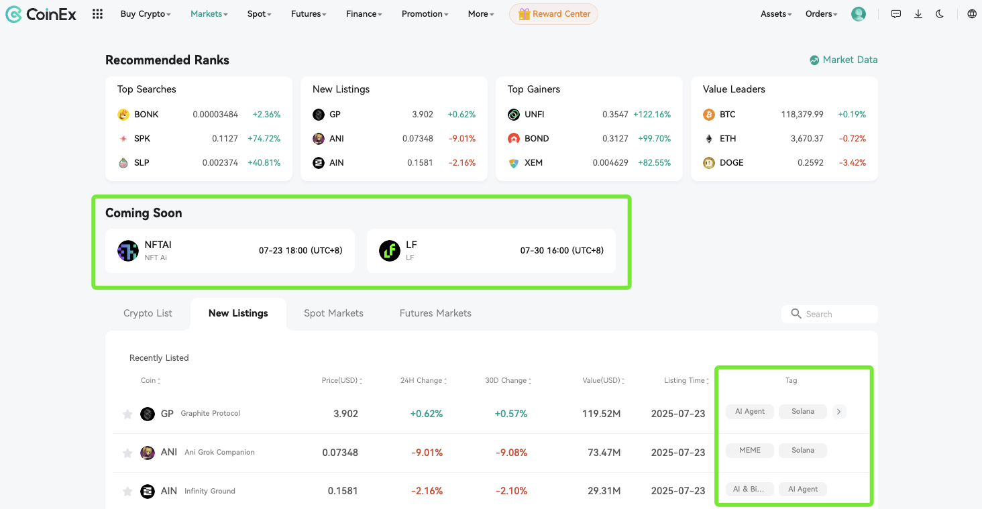Favorite ANI with the star toggle
Viewport: 982px width, 509px height.
[127, 453]
